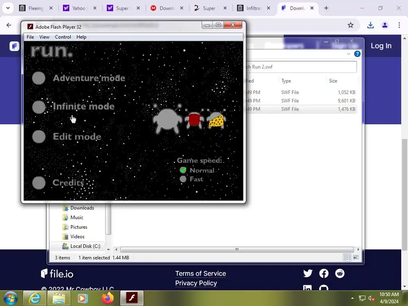The width and height of the screenshot is (408, 306).
Task: Switch Explorer to details view icon
Action: [347, 258]
